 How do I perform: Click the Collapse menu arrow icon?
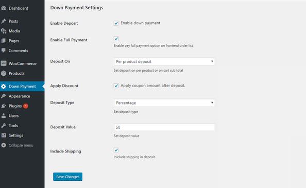point(3,145)
